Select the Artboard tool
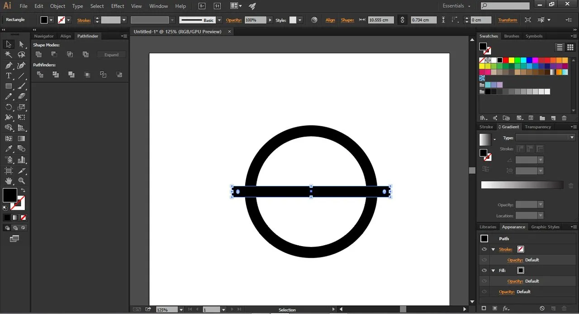This screenshot has height=314, width=579. click(9, 171)
